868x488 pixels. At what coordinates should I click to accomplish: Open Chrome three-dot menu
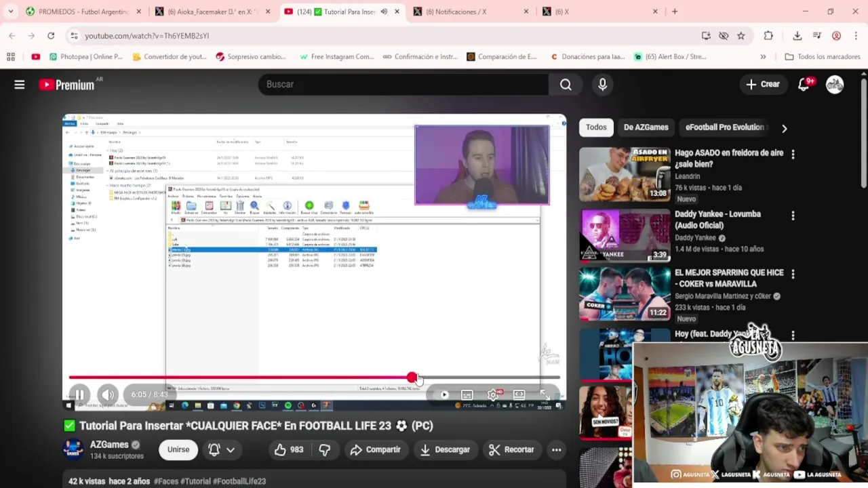tap(856, 35)
